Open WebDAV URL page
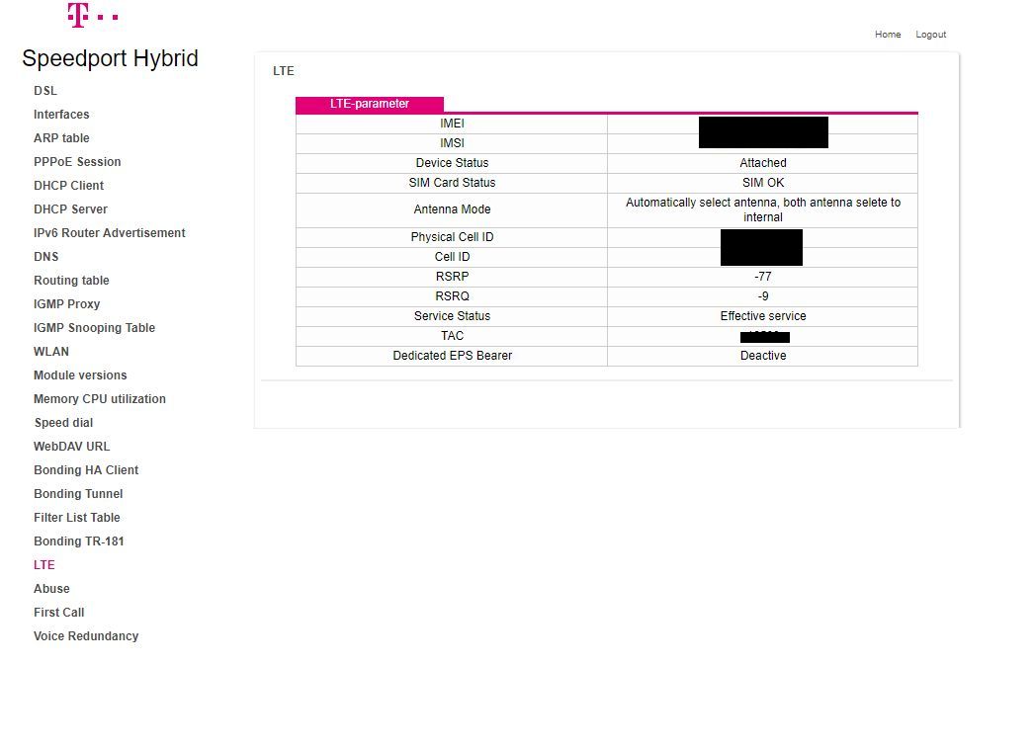Viewport: 1035px width, 749px height. pos(72,447)
